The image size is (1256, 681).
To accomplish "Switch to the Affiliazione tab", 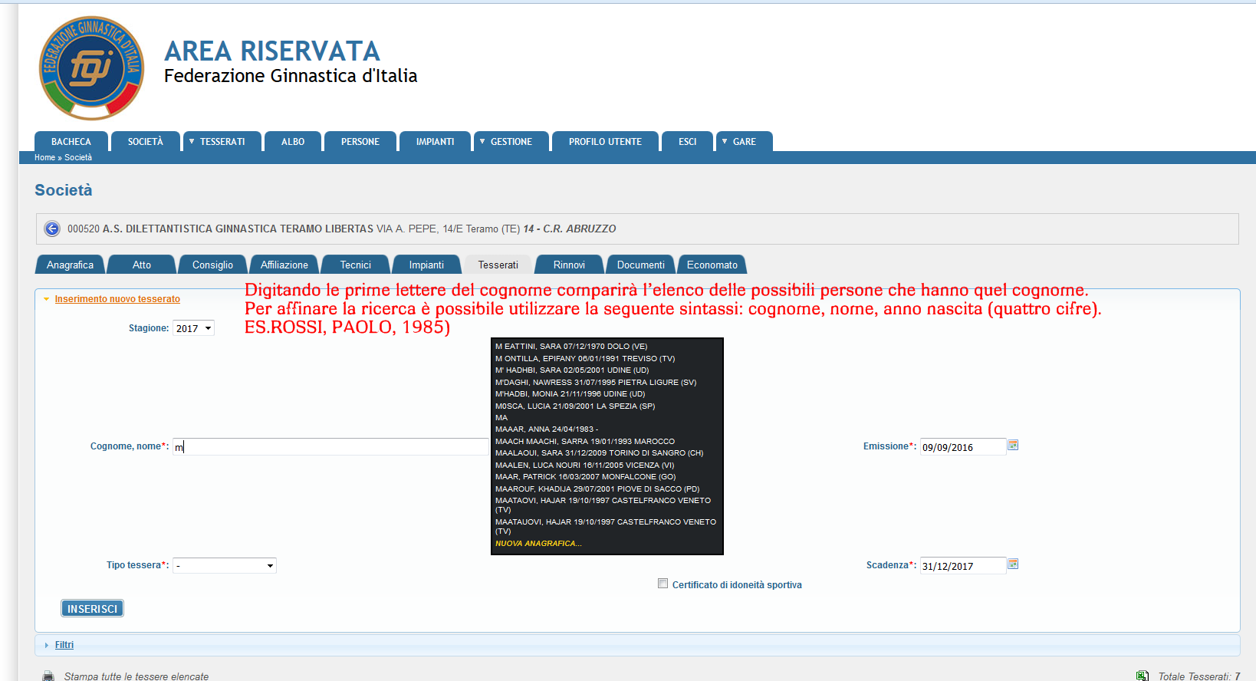I will [x=284, y=265].
